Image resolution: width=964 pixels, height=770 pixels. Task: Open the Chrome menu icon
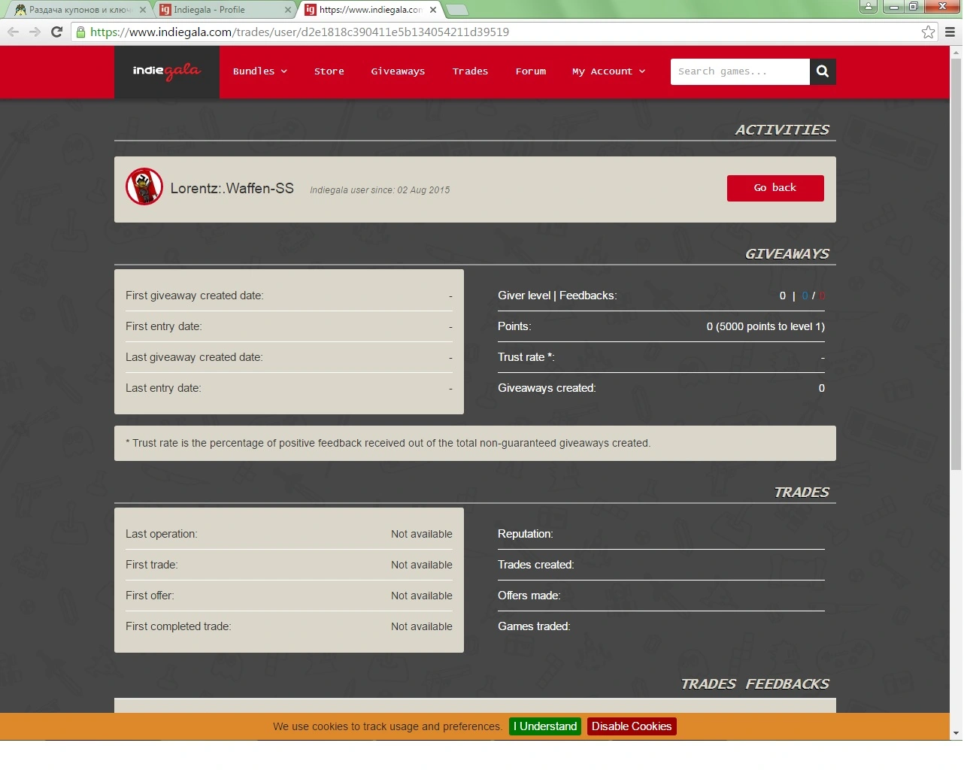point(950,32)
